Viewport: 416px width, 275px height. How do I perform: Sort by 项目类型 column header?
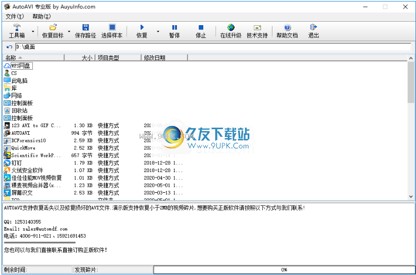pos(118,58)
